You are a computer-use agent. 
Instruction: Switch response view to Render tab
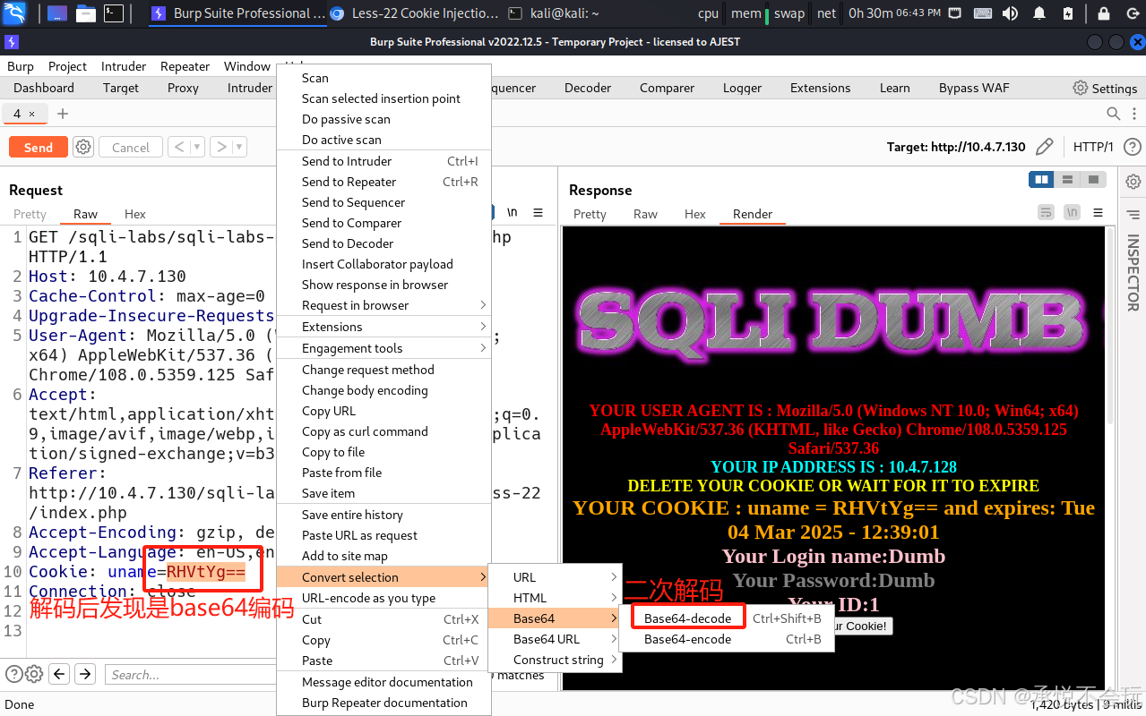[x=753, y=214]
